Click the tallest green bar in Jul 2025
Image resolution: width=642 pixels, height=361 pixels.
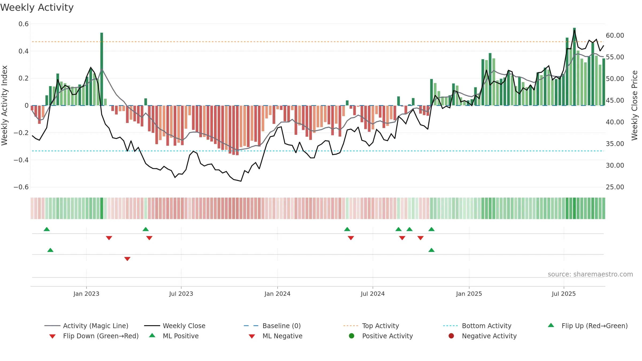[x=574, y=67]
